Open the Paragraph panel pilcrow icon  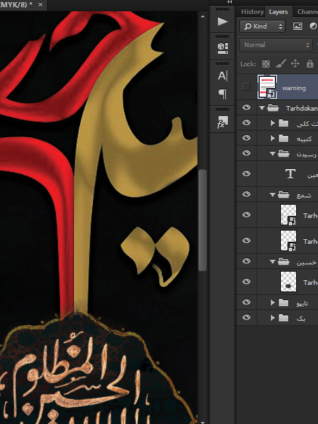223,94
